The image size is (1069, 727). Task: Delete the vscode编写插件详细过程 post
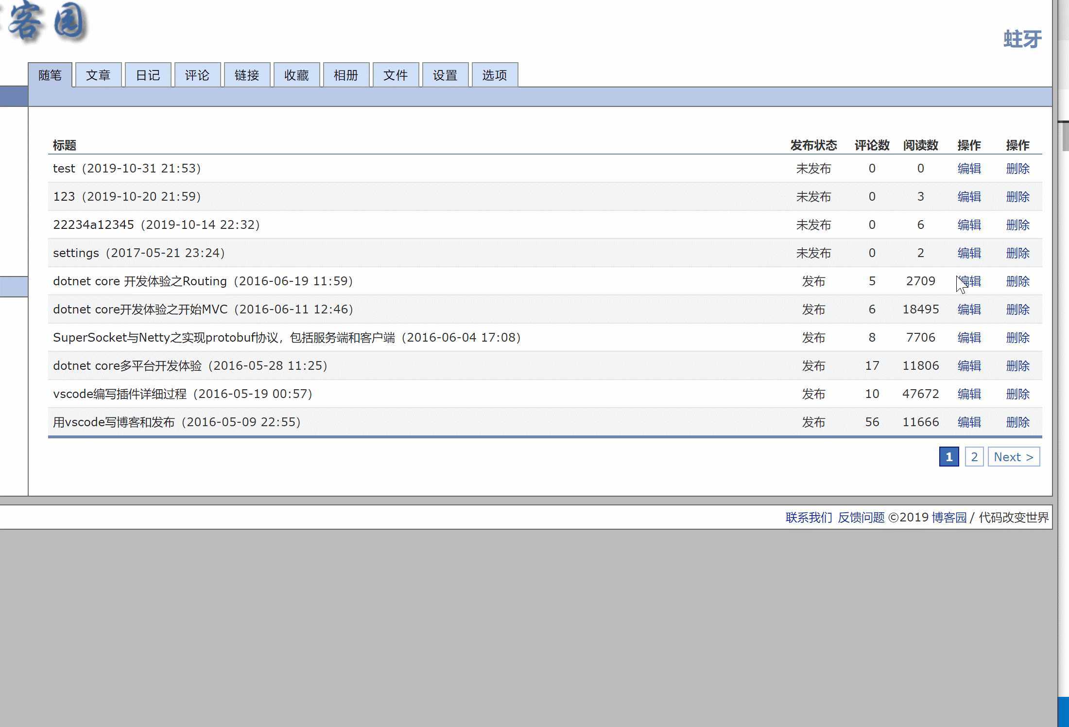(x=1017, y=394)
